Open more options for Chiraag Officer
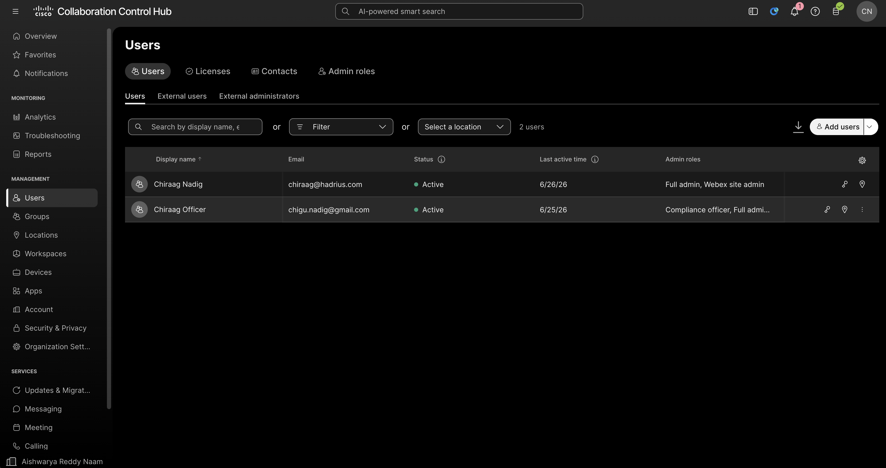 862,209
